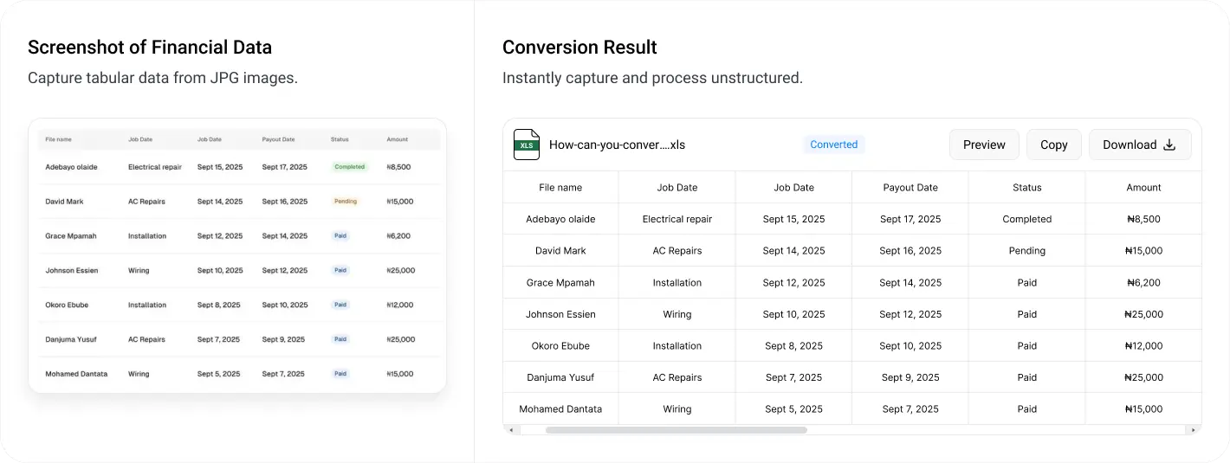
Task: Select the File name column header
Action: coord(560,187)
